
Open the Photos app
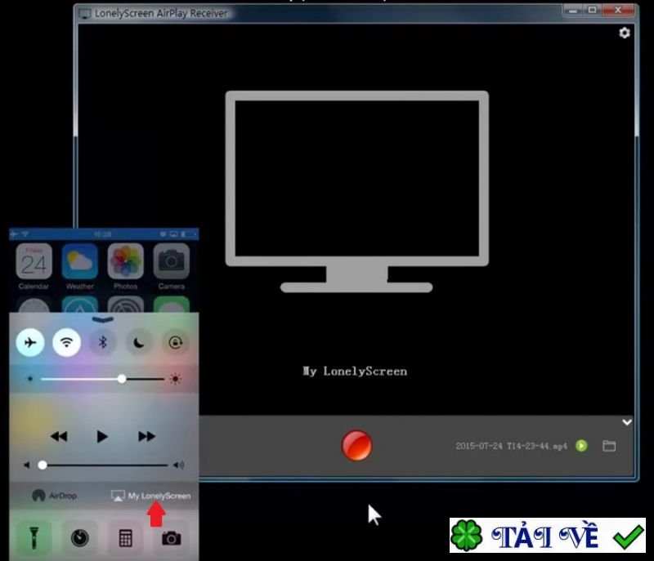(x=126, y=266)
